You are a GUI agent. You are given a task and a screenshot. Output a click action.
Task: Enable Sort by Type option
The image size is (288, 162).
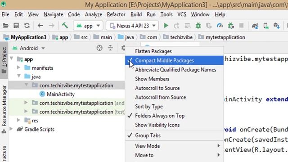[x=174, y=107]
